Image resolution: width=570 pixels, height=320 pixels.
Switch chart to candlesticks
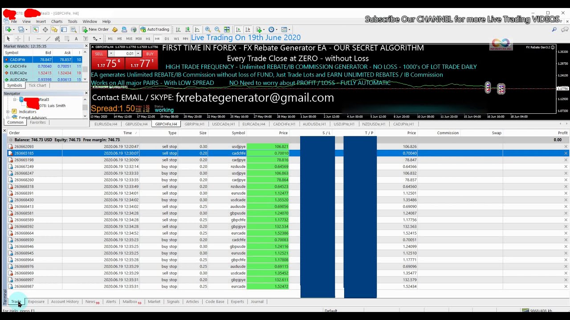(188, 29)
